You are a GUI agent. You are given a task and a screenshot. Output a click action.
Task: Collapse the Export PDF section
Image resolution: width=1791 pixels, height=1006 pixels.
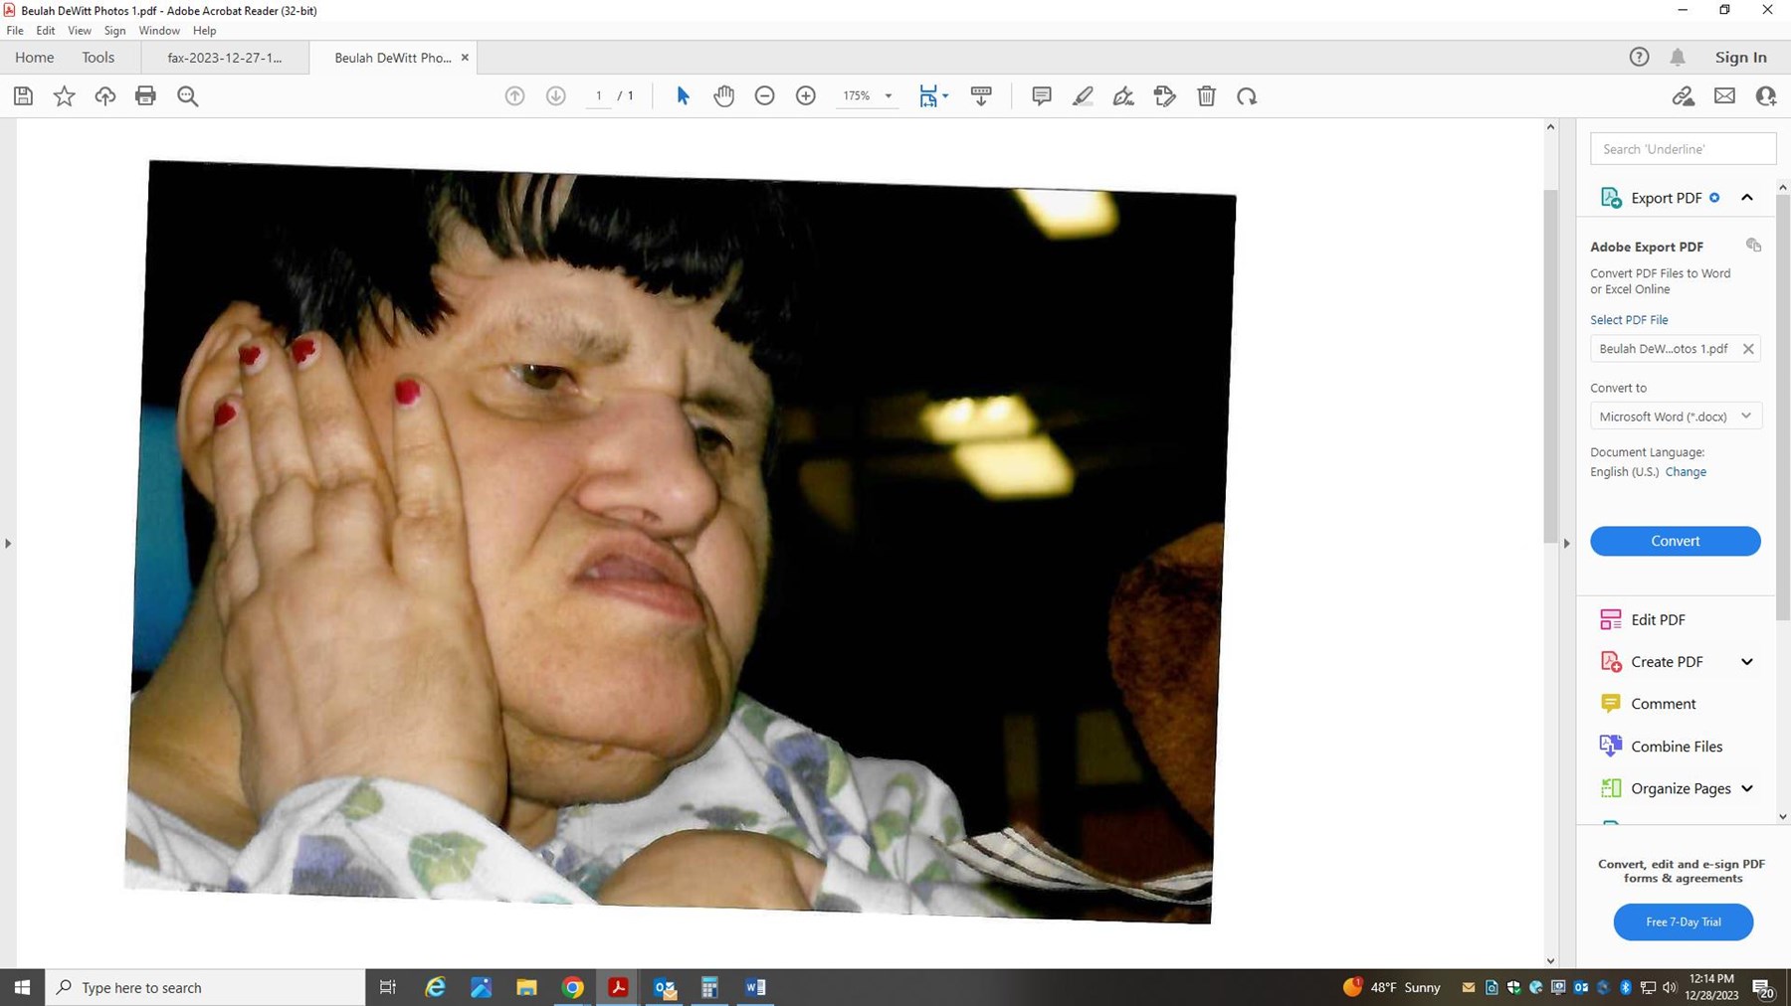1746,198
